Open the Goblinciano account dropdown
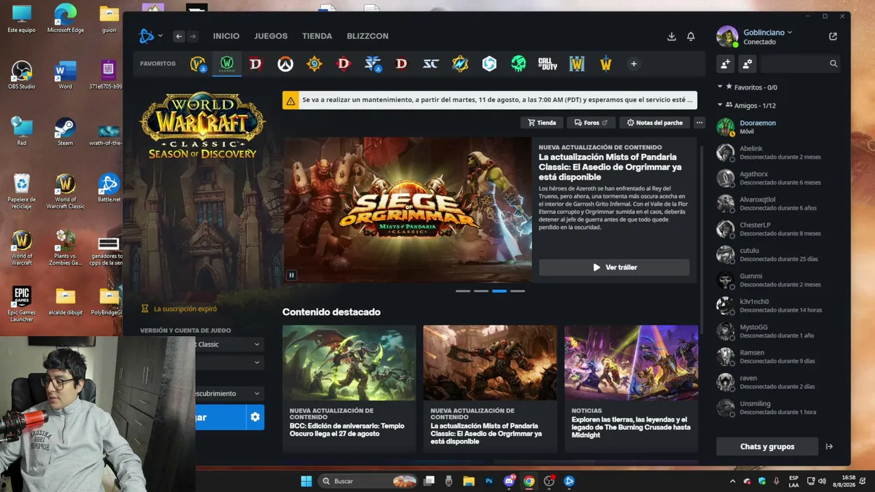The image size is (875, 492). [x=768, y=32]
